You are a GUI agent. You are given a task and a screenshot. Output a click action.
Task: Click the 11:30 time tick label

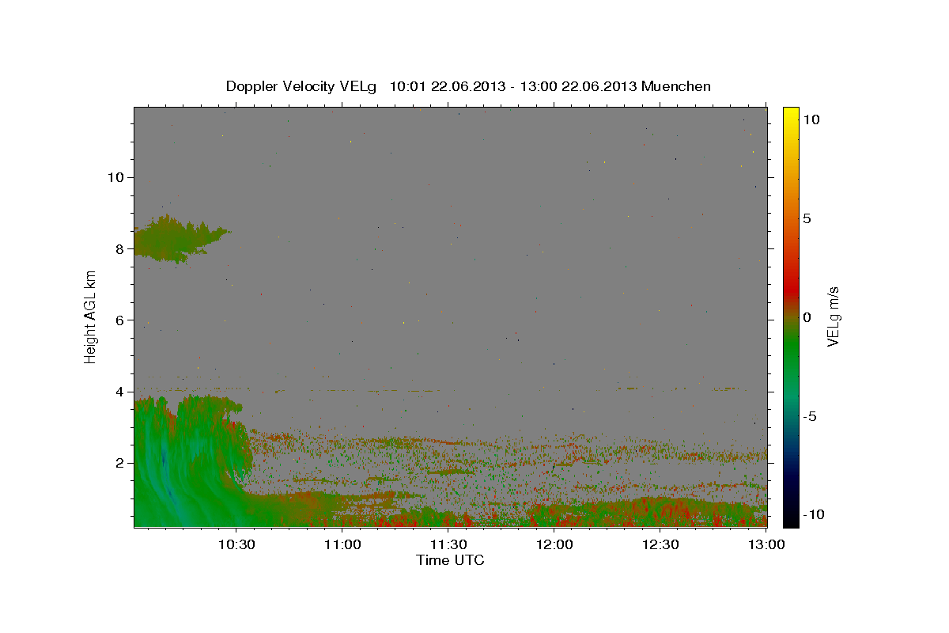click(448, 544)
